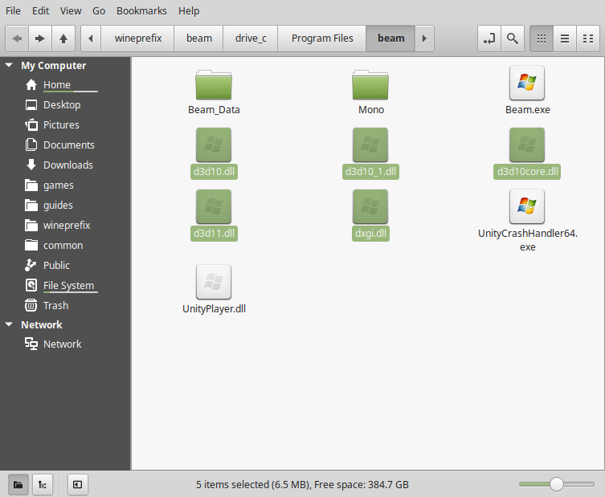605x497 pixels.
Task: Switch to icon view
Action: [x=542, y=39]
